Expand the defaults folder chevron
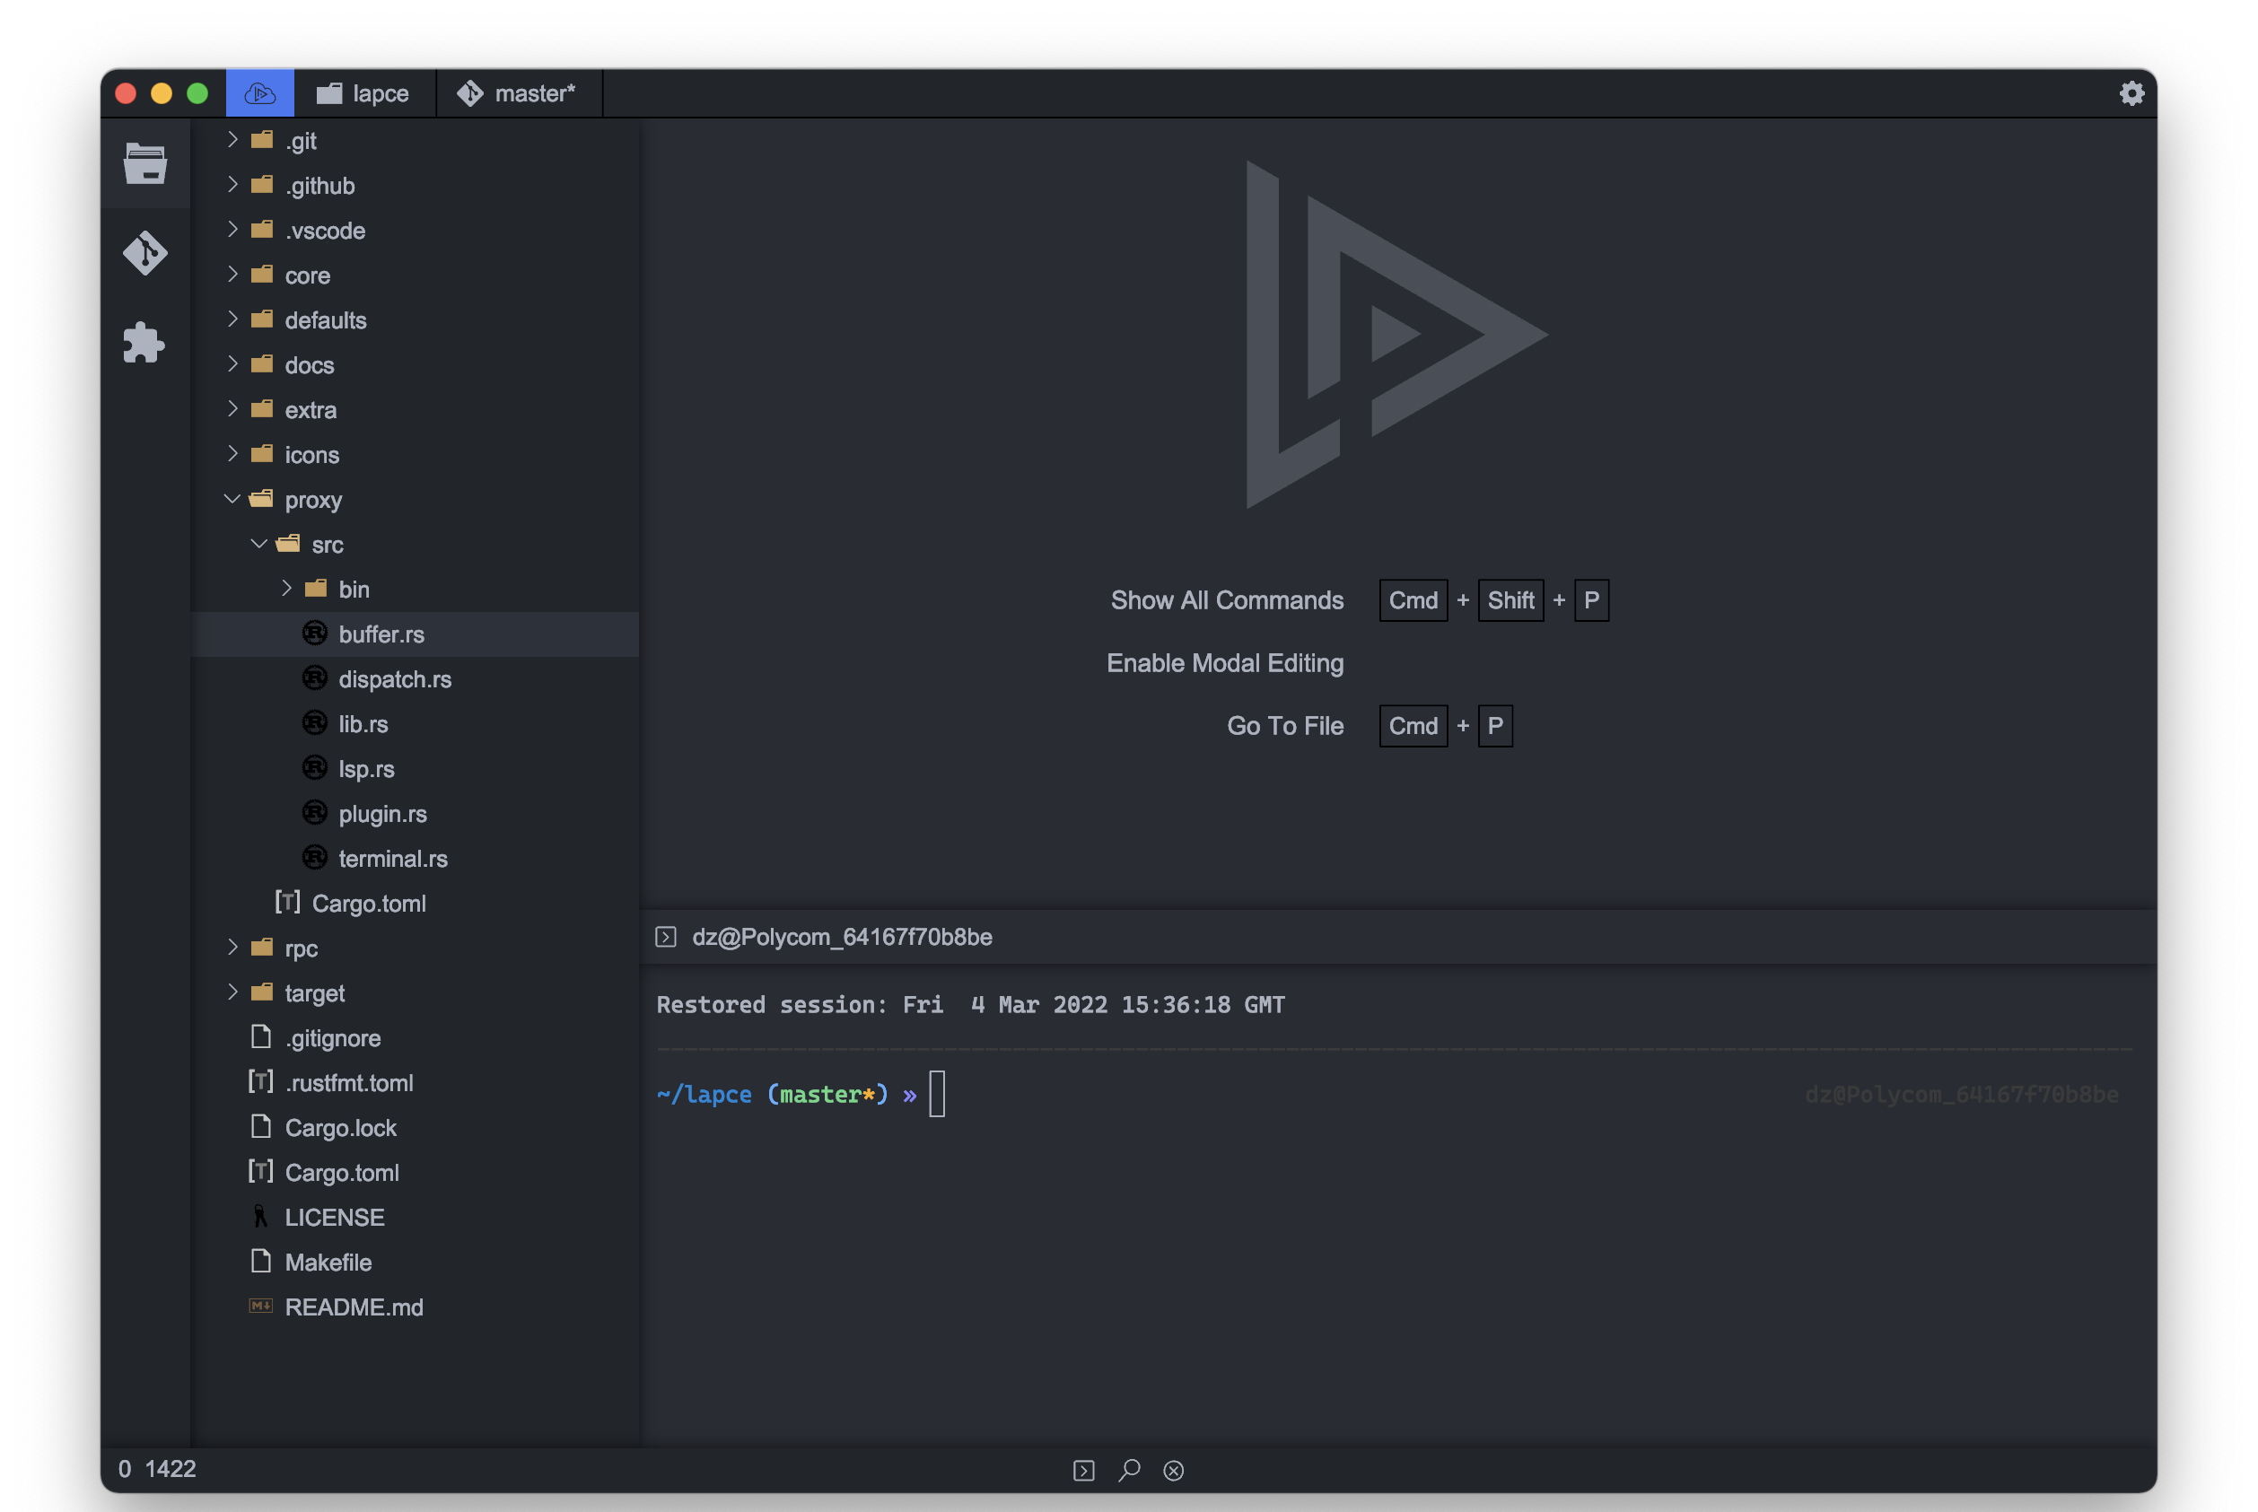2258x1512 pixels. (232, 319)
